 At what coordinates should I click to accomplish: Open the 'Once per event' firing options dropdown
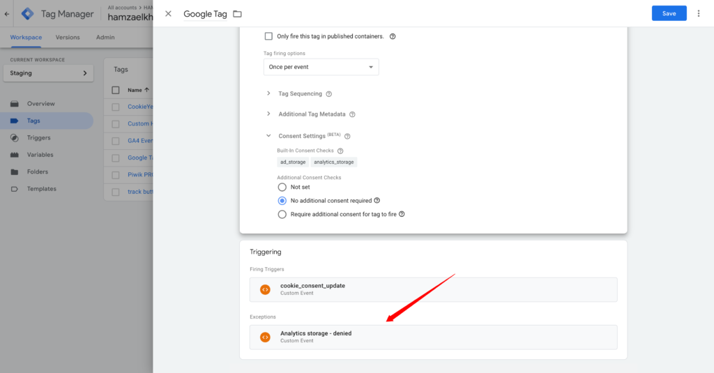(x=321, y=67)
